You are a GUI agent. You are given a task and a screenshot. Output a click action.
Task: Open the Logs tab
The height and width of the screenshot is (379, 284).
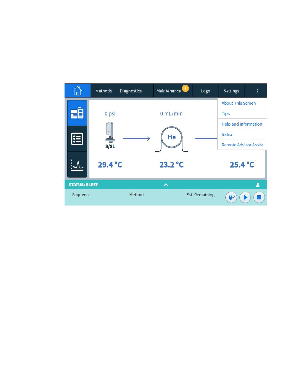[205, 91]
